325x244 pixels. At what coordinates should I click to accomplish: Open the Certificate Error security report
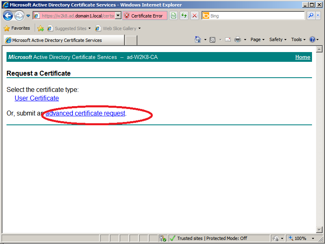coord(145,16)
